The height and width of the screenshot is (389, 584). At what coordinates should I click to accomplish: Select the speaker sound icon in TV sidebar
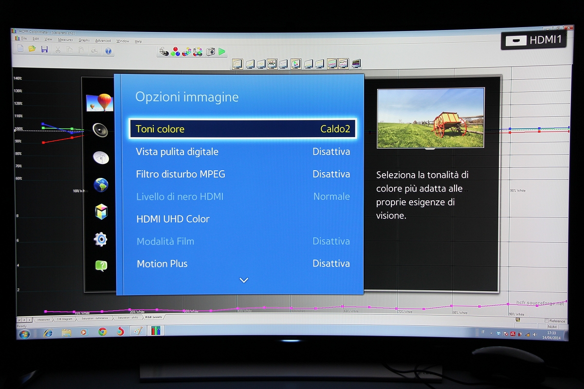tap(100, 130)
